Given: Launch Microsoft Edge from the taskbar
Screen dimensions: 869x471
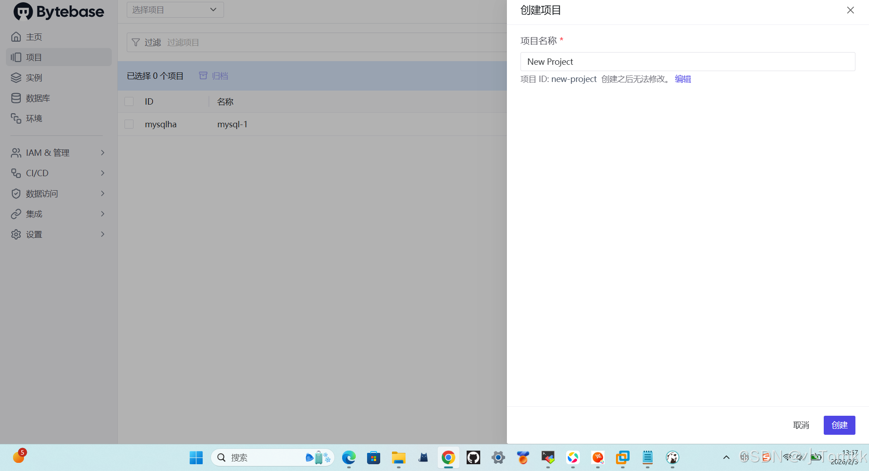Looking at the screenshot, I should point(349,457).
